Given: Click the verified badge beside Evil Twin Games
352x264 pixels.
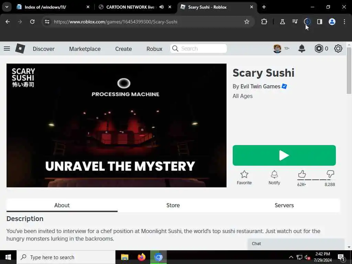Looking at the screenshot, I should (284, 86).
